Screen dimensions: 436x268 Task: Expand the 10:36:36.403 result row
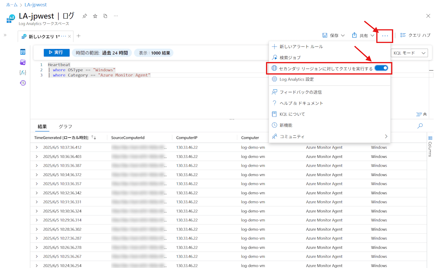[36, 157]
